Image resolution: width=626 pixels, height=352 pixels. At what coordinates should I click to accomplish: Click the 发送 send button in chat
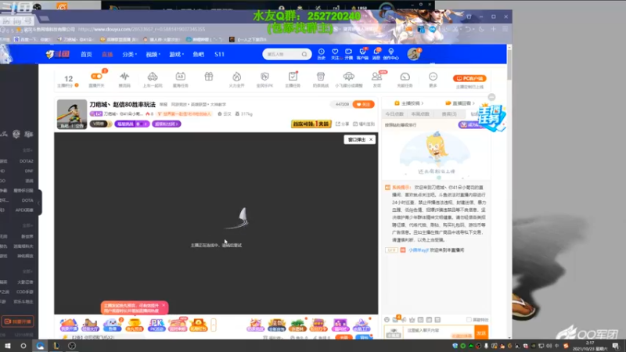[481, 332]
